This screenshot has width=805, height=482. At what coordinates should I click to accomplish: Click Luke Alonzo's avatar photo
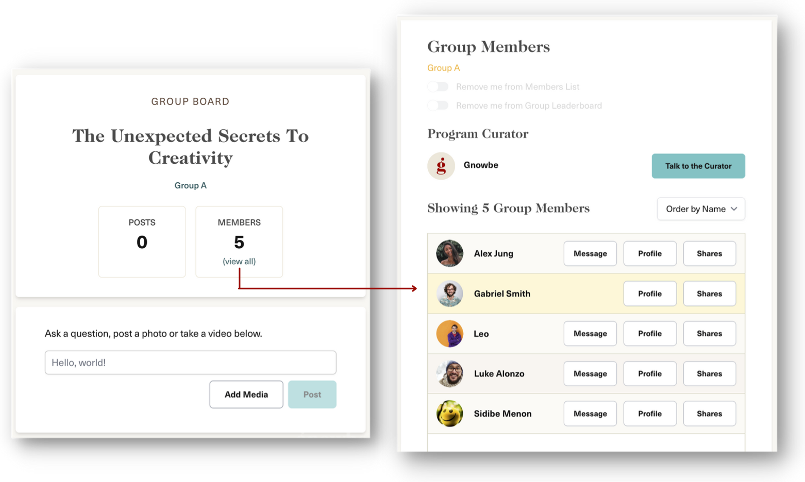449,373
